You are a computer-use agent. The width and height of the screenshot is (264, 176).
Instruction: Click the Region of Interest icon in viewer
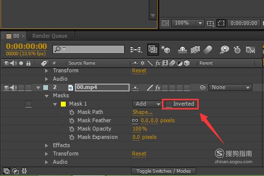click(x=221, y=23)
